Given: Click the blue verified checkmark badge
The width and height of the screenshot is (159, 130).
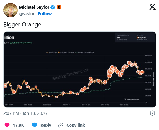Looking at the screenshot, I should click(52, 7).
